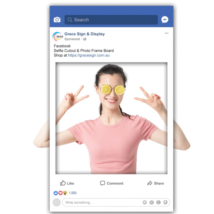The width and height of the screenshot is (214, 214).
Task: Open the three-dot post options menu
Action: tap(166, 33)
